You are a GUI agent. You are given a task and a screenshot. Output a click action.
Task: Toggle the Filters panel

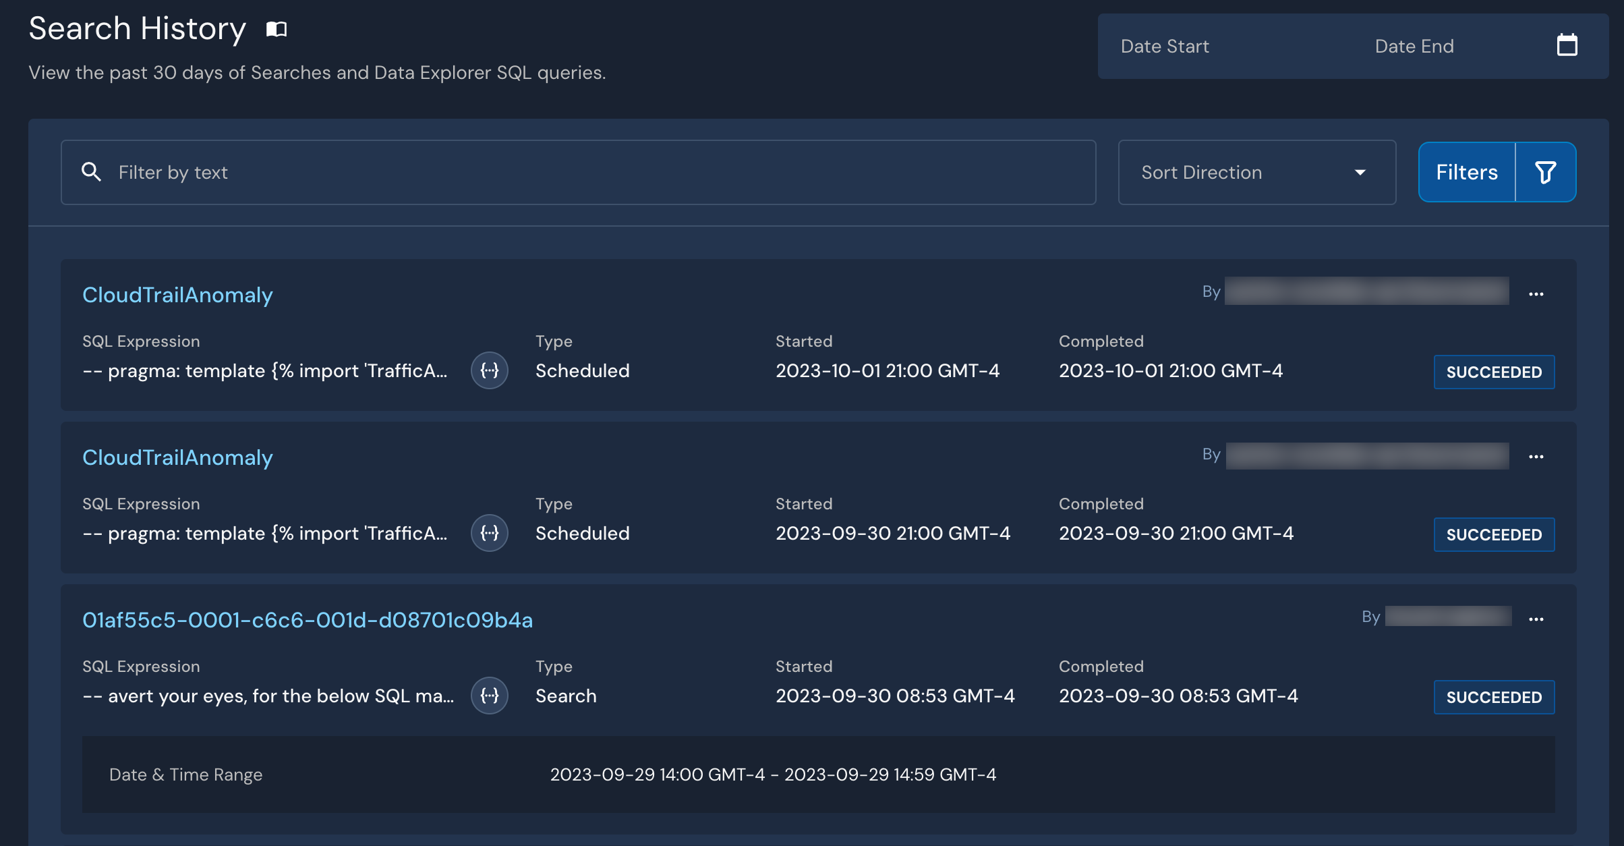[1466, 172]
